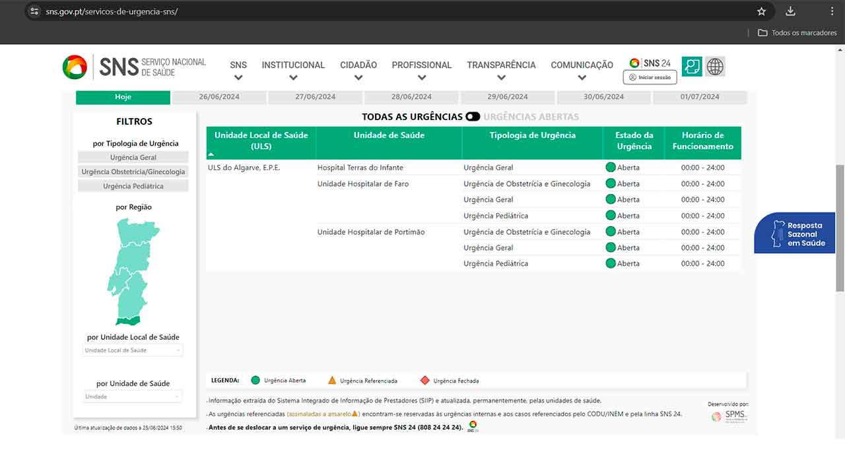
Task: Filter by Urgência Pediátrica
Action: (133, 186)
